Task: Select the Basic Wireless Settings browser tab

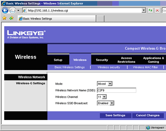Action: pyautogui.click(x=57, y=19)
